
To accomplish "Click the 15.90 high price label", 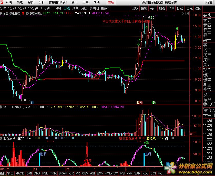I will [150, 17].
